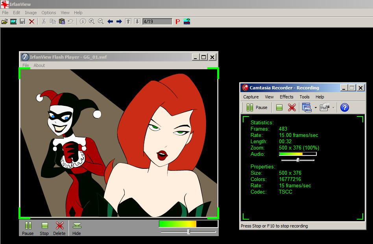Show image information icon
The width and height of the screenshot is (373, 244).
[x=83, y=22]
